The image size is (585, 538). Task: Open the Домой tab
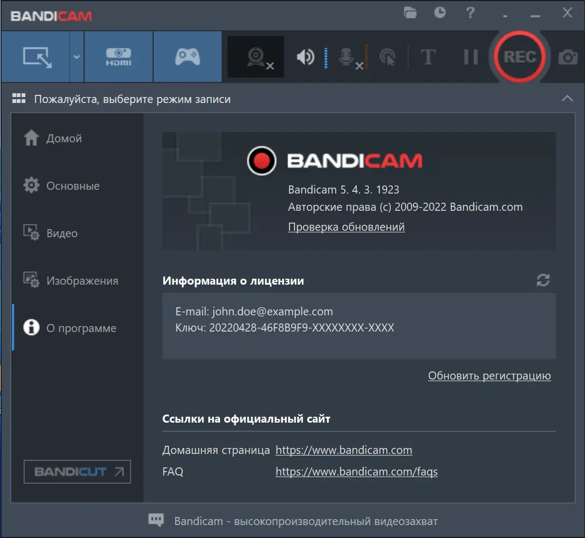[53, 139]
